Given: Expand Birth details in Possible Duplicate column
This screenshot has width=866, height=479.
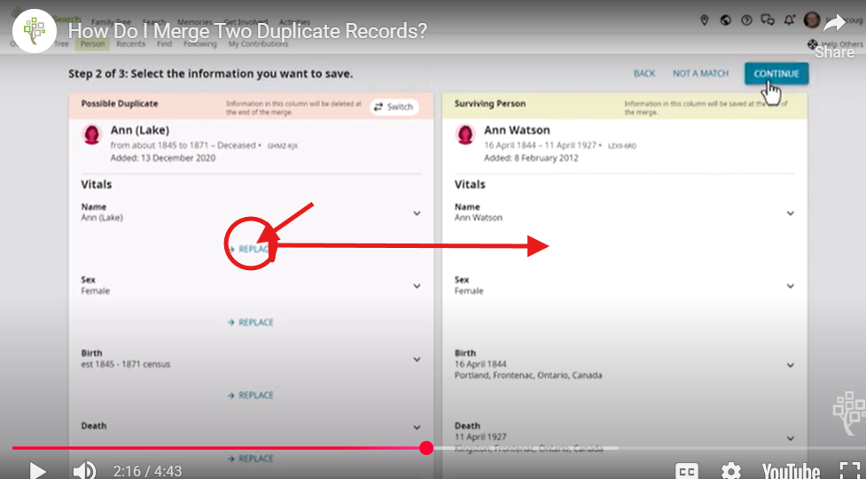Looking at the screenshot, I should coord(417,359).
